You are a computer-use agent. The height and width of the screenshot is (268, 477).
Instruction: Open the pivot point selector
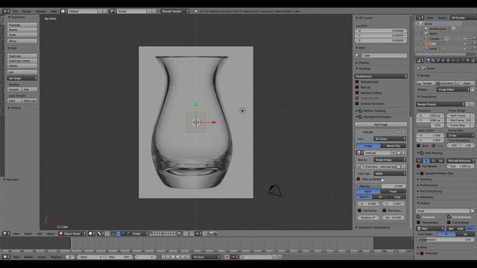point(101,233)
